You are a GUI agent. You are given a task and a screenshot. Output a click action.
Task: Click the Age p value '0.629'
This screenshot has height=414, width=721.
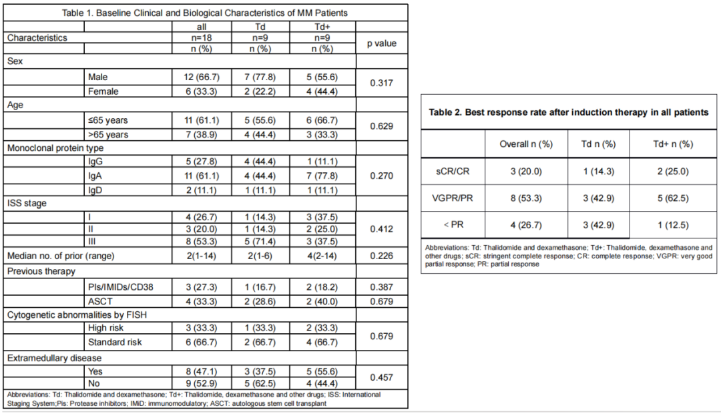pyautogui.click(x=382, y=126)
